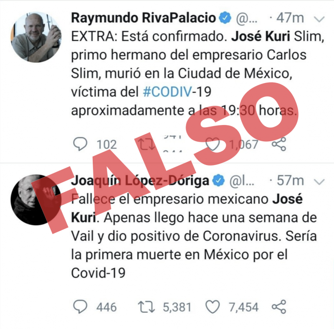This screenshot has width=334, height=329.
Task: Open Raymundo RivaPalacio's profile name
Action: click(x=143, y=18)
